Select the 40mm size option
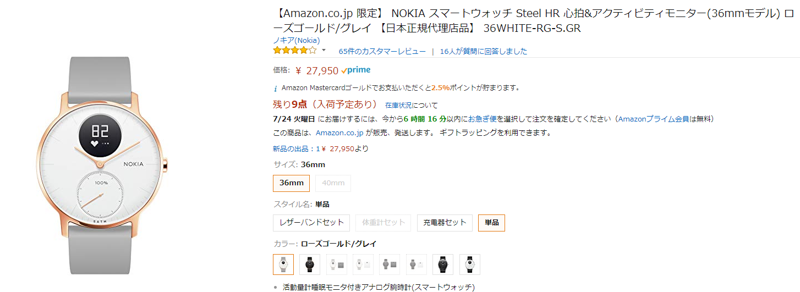The image size is (800, 292). pos(333,183)
